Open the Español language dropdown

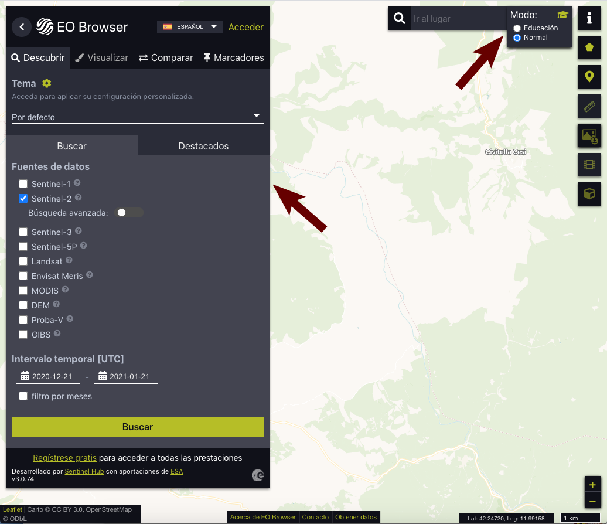(190, 26)
